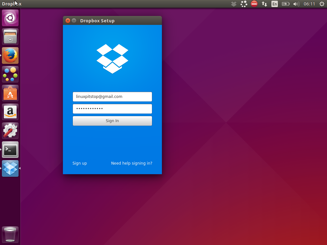Open Files manager from launcher
Viewport: 327px width, 245px height.
10,37
